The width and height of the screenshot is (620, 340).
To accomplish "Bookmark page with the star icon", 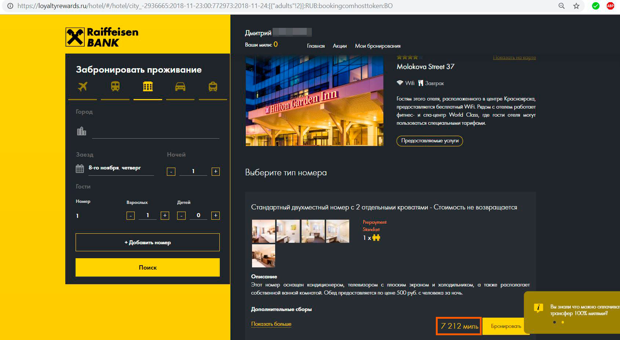I will coord(576,6).
